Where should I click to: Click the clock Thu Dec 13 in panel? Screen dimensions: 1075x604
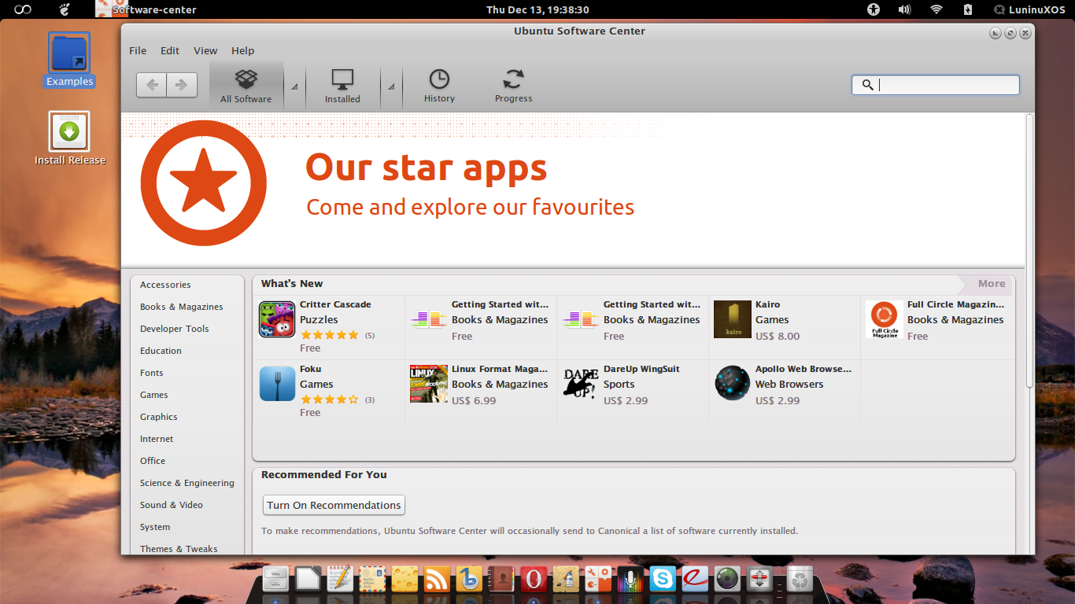pyautogui.click(x=537, y=9)
